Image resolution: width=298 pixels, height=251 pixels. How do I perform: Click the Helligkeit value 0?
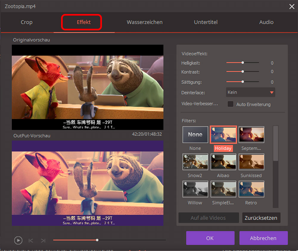pyautogui.click(x=272, y=63)
